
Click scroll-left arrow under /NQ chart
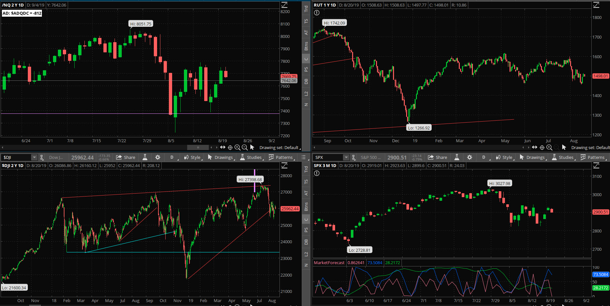click(2, 147)
